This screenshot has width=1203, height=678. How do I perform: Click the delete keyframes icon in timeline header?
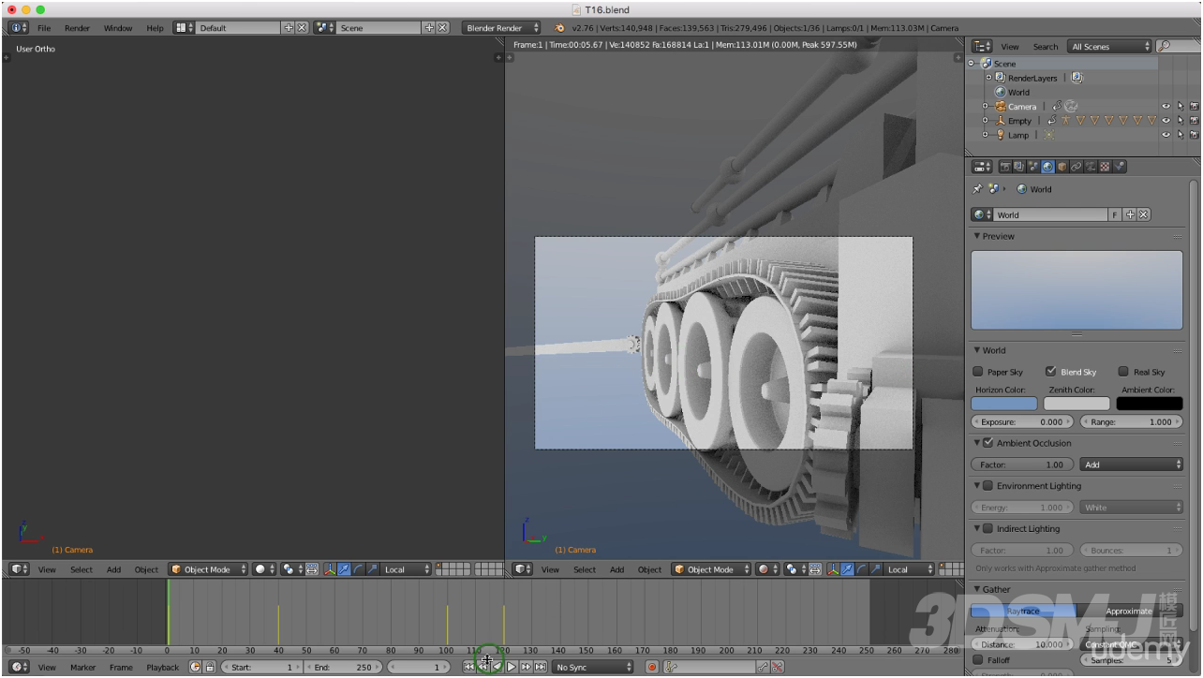coord(777,667)
